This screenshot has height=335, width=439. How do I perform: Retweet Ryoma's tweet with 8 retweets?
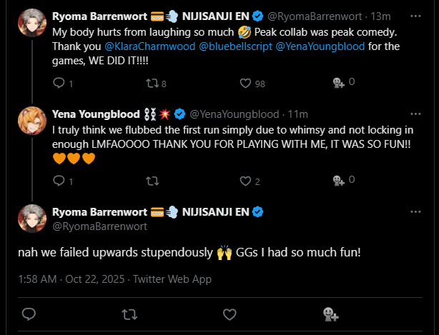151,84
